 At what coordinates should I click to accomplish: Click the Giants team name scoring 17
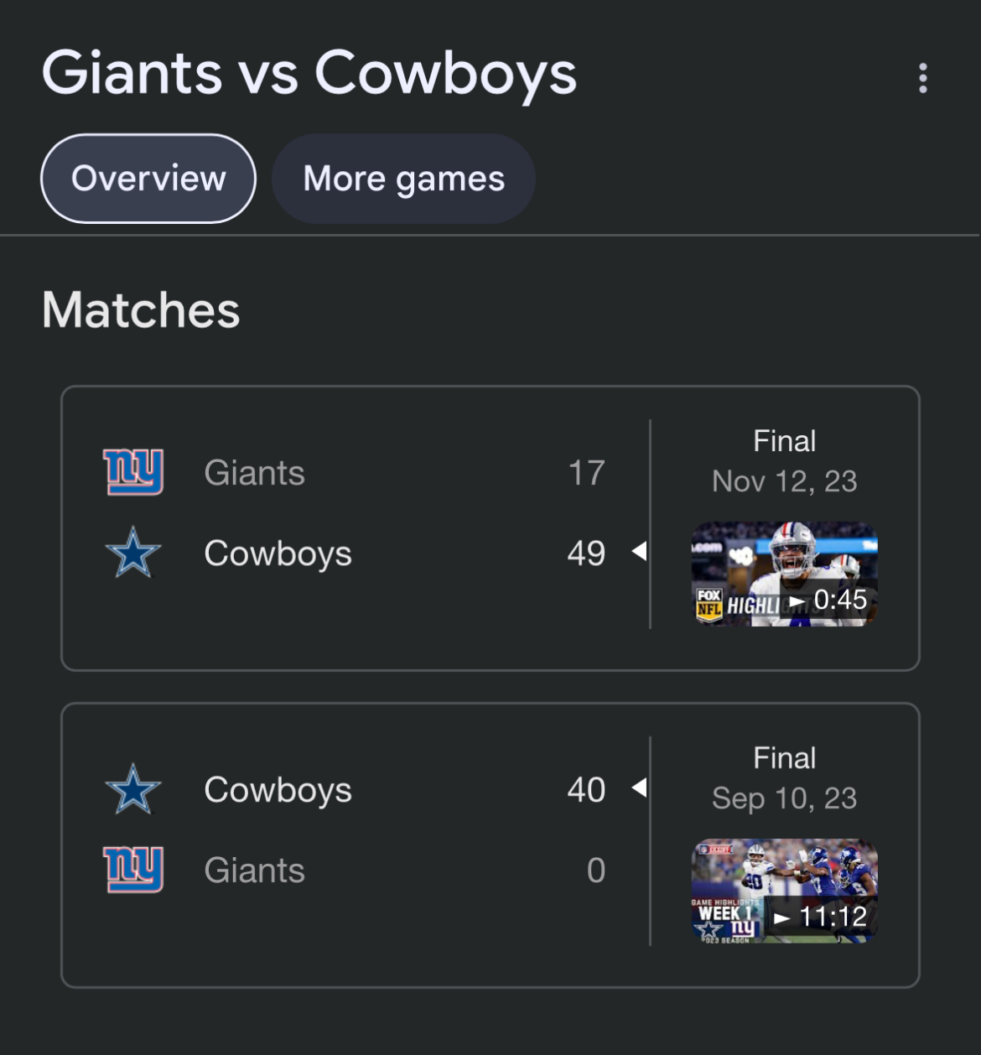(255, 473)
